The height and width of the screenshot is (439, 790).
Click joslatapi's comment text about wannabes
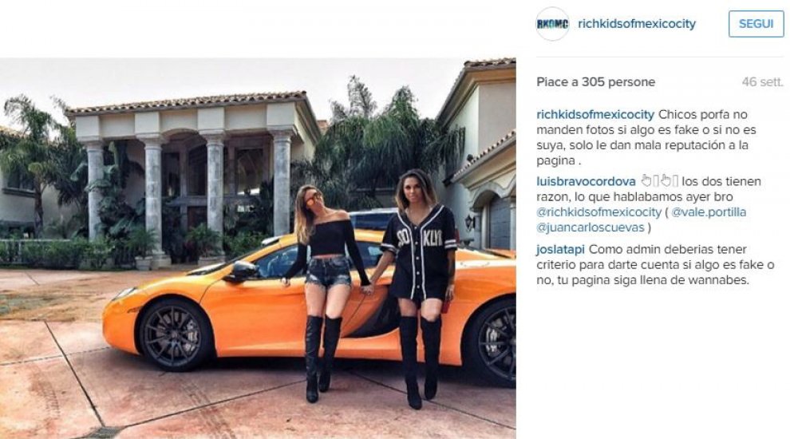(655, 265)
